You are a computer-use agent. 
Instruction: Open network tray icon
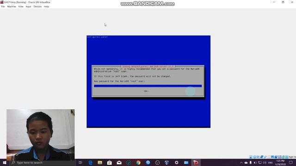[260, 163]
